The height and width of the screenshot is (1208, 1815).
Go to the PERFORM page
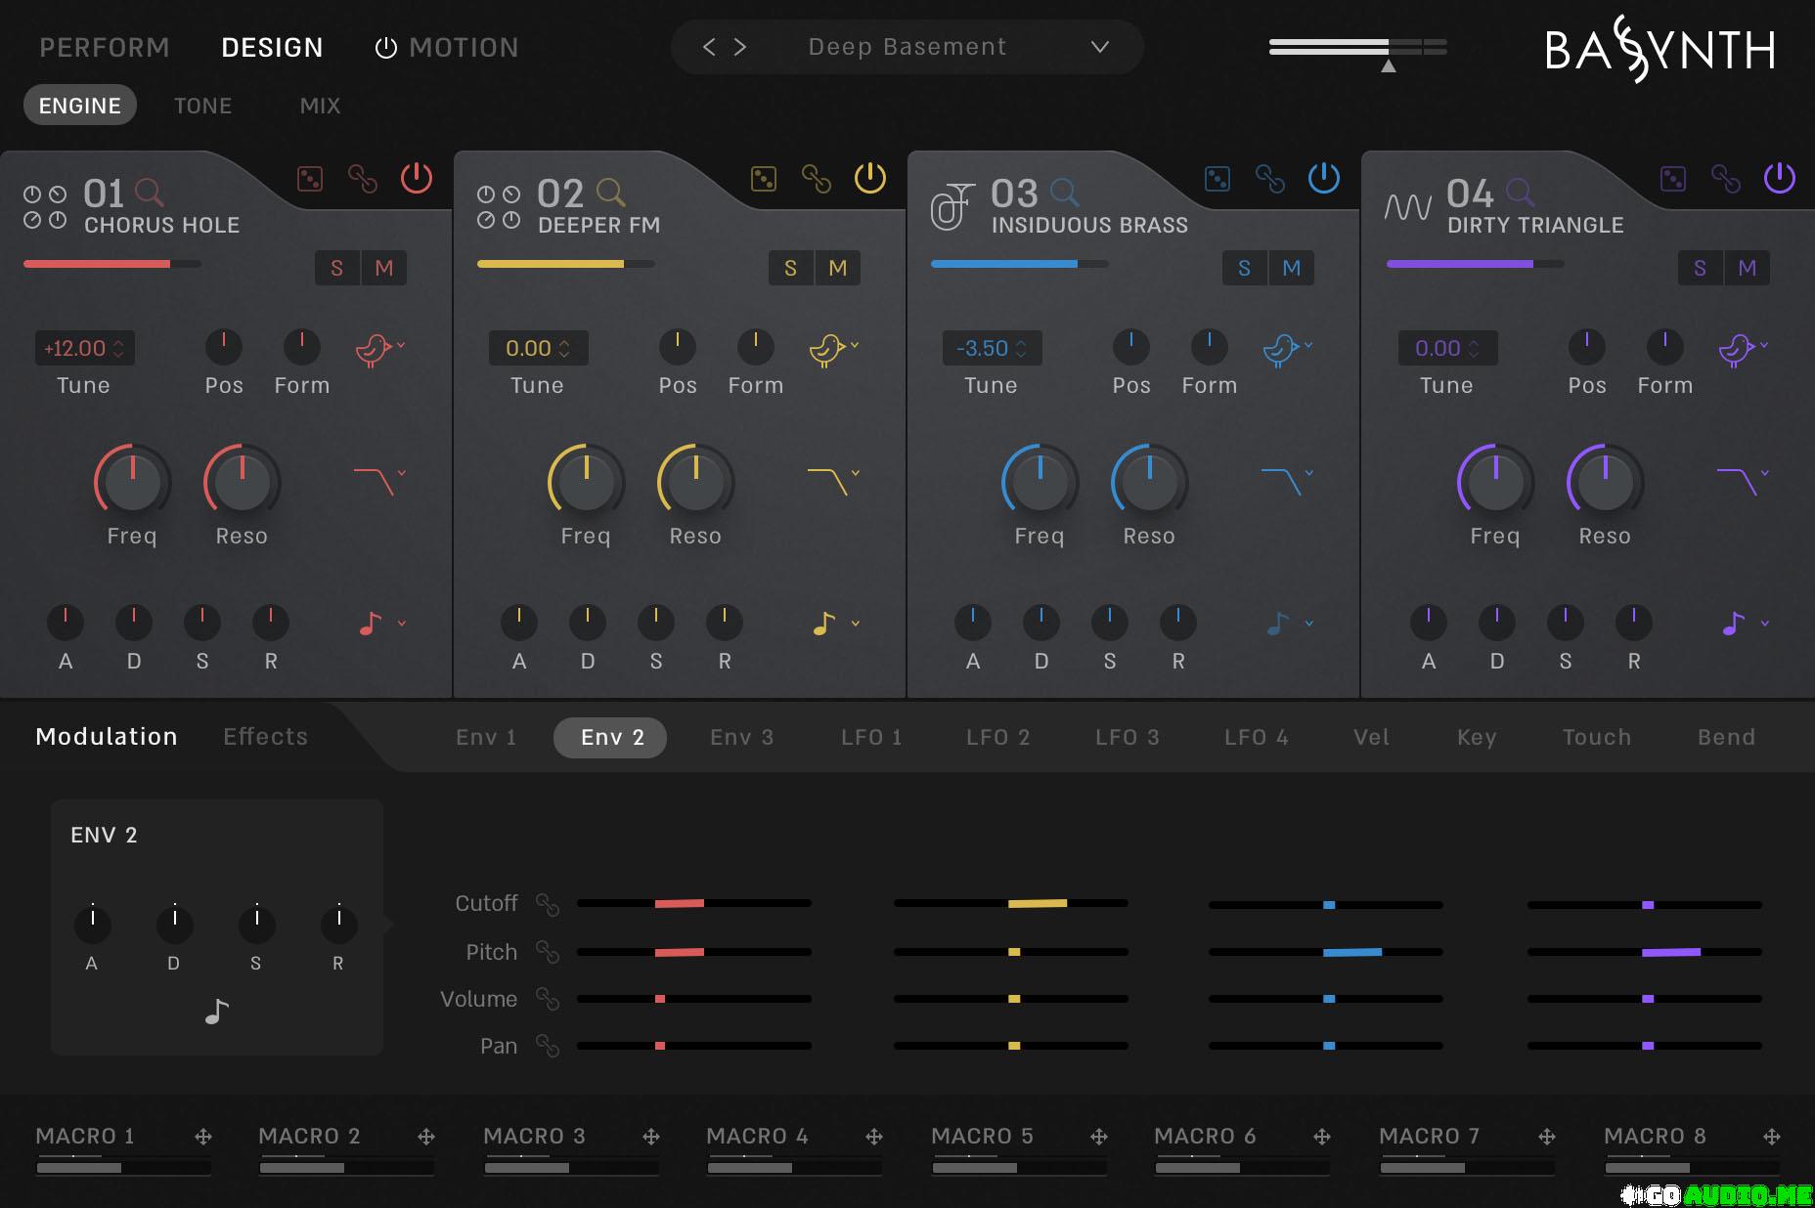click(105, 47)
